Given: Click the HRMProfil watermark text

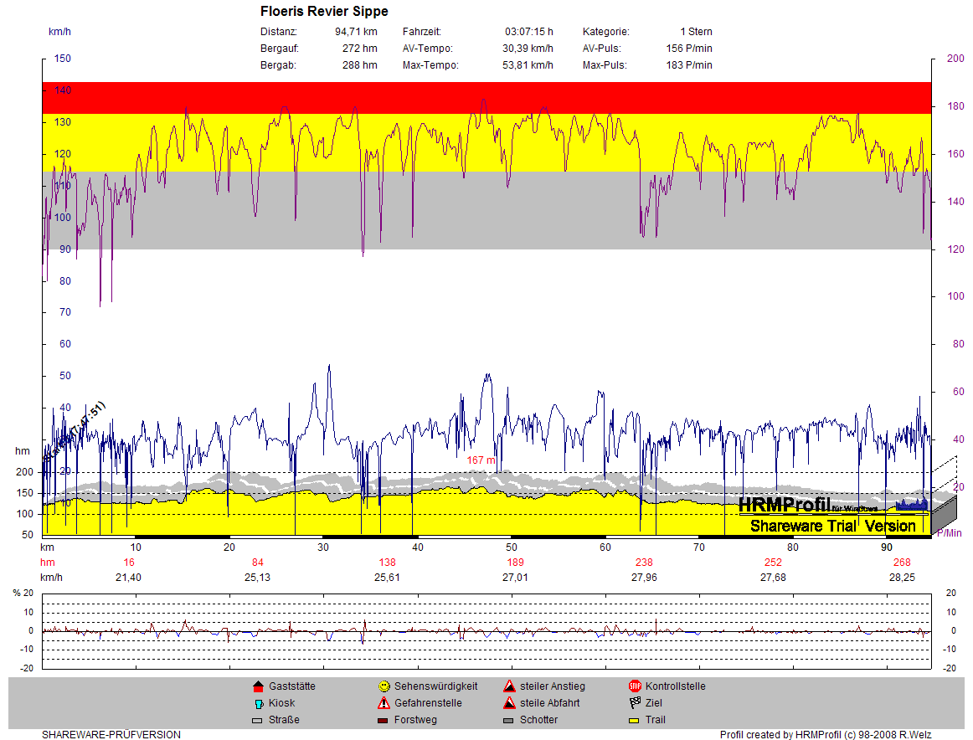Looking at the screenshot, I should [x=784, y=504].
